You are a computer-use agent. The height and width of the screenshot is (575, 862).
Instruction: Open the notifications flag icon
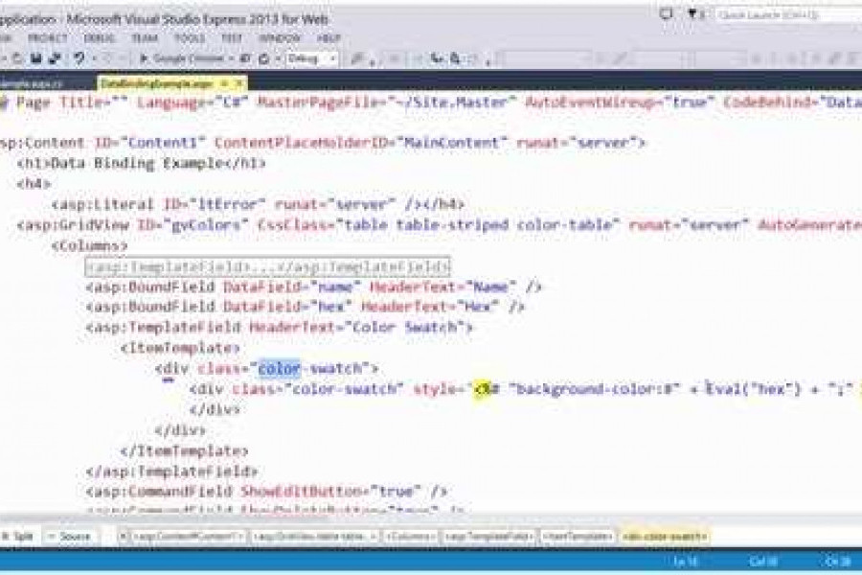pyautogui.click(x=665, y=14)
